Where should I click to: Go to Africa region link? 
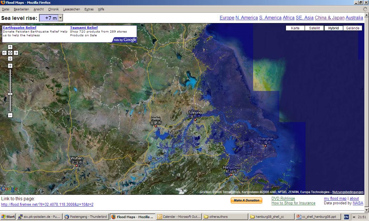289,18
